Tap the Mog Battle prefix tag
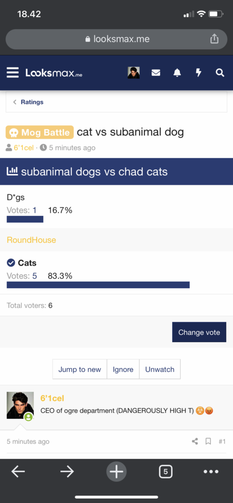The image size is (233, 503). 40,132
